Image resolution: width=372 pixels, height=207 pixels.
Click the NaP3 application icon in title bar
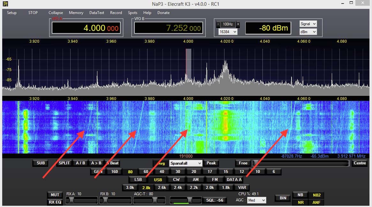tap(5, 4)
